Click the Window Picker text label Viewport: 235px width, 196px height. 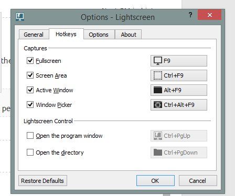point(54,105)
